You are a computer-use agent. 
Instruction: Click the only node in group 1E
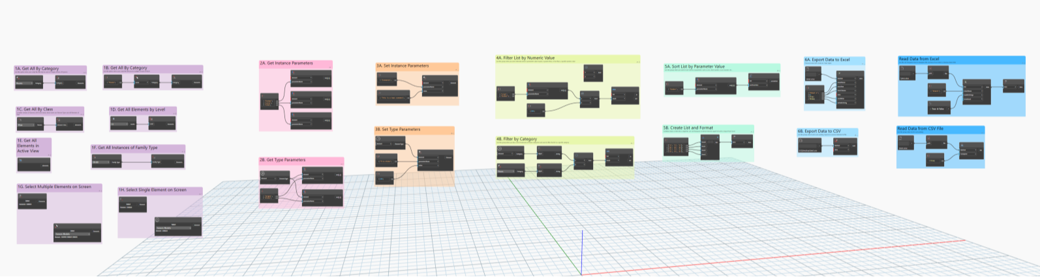coord(34,164)
